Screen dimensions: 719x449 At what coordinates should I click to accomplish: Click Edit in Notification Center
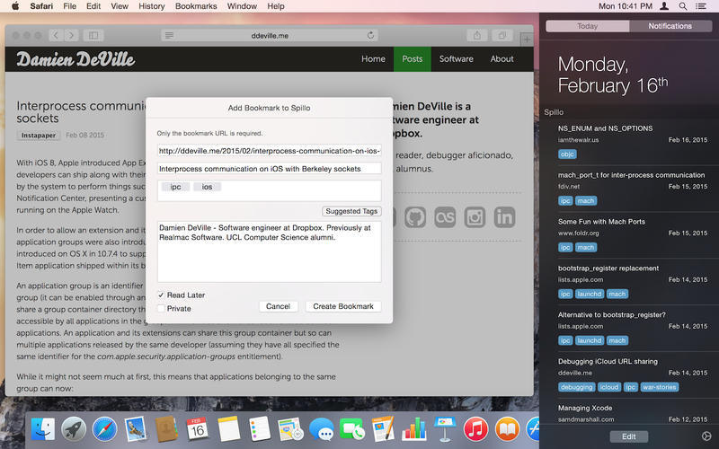pyautogui.click(x=628, y=436)
